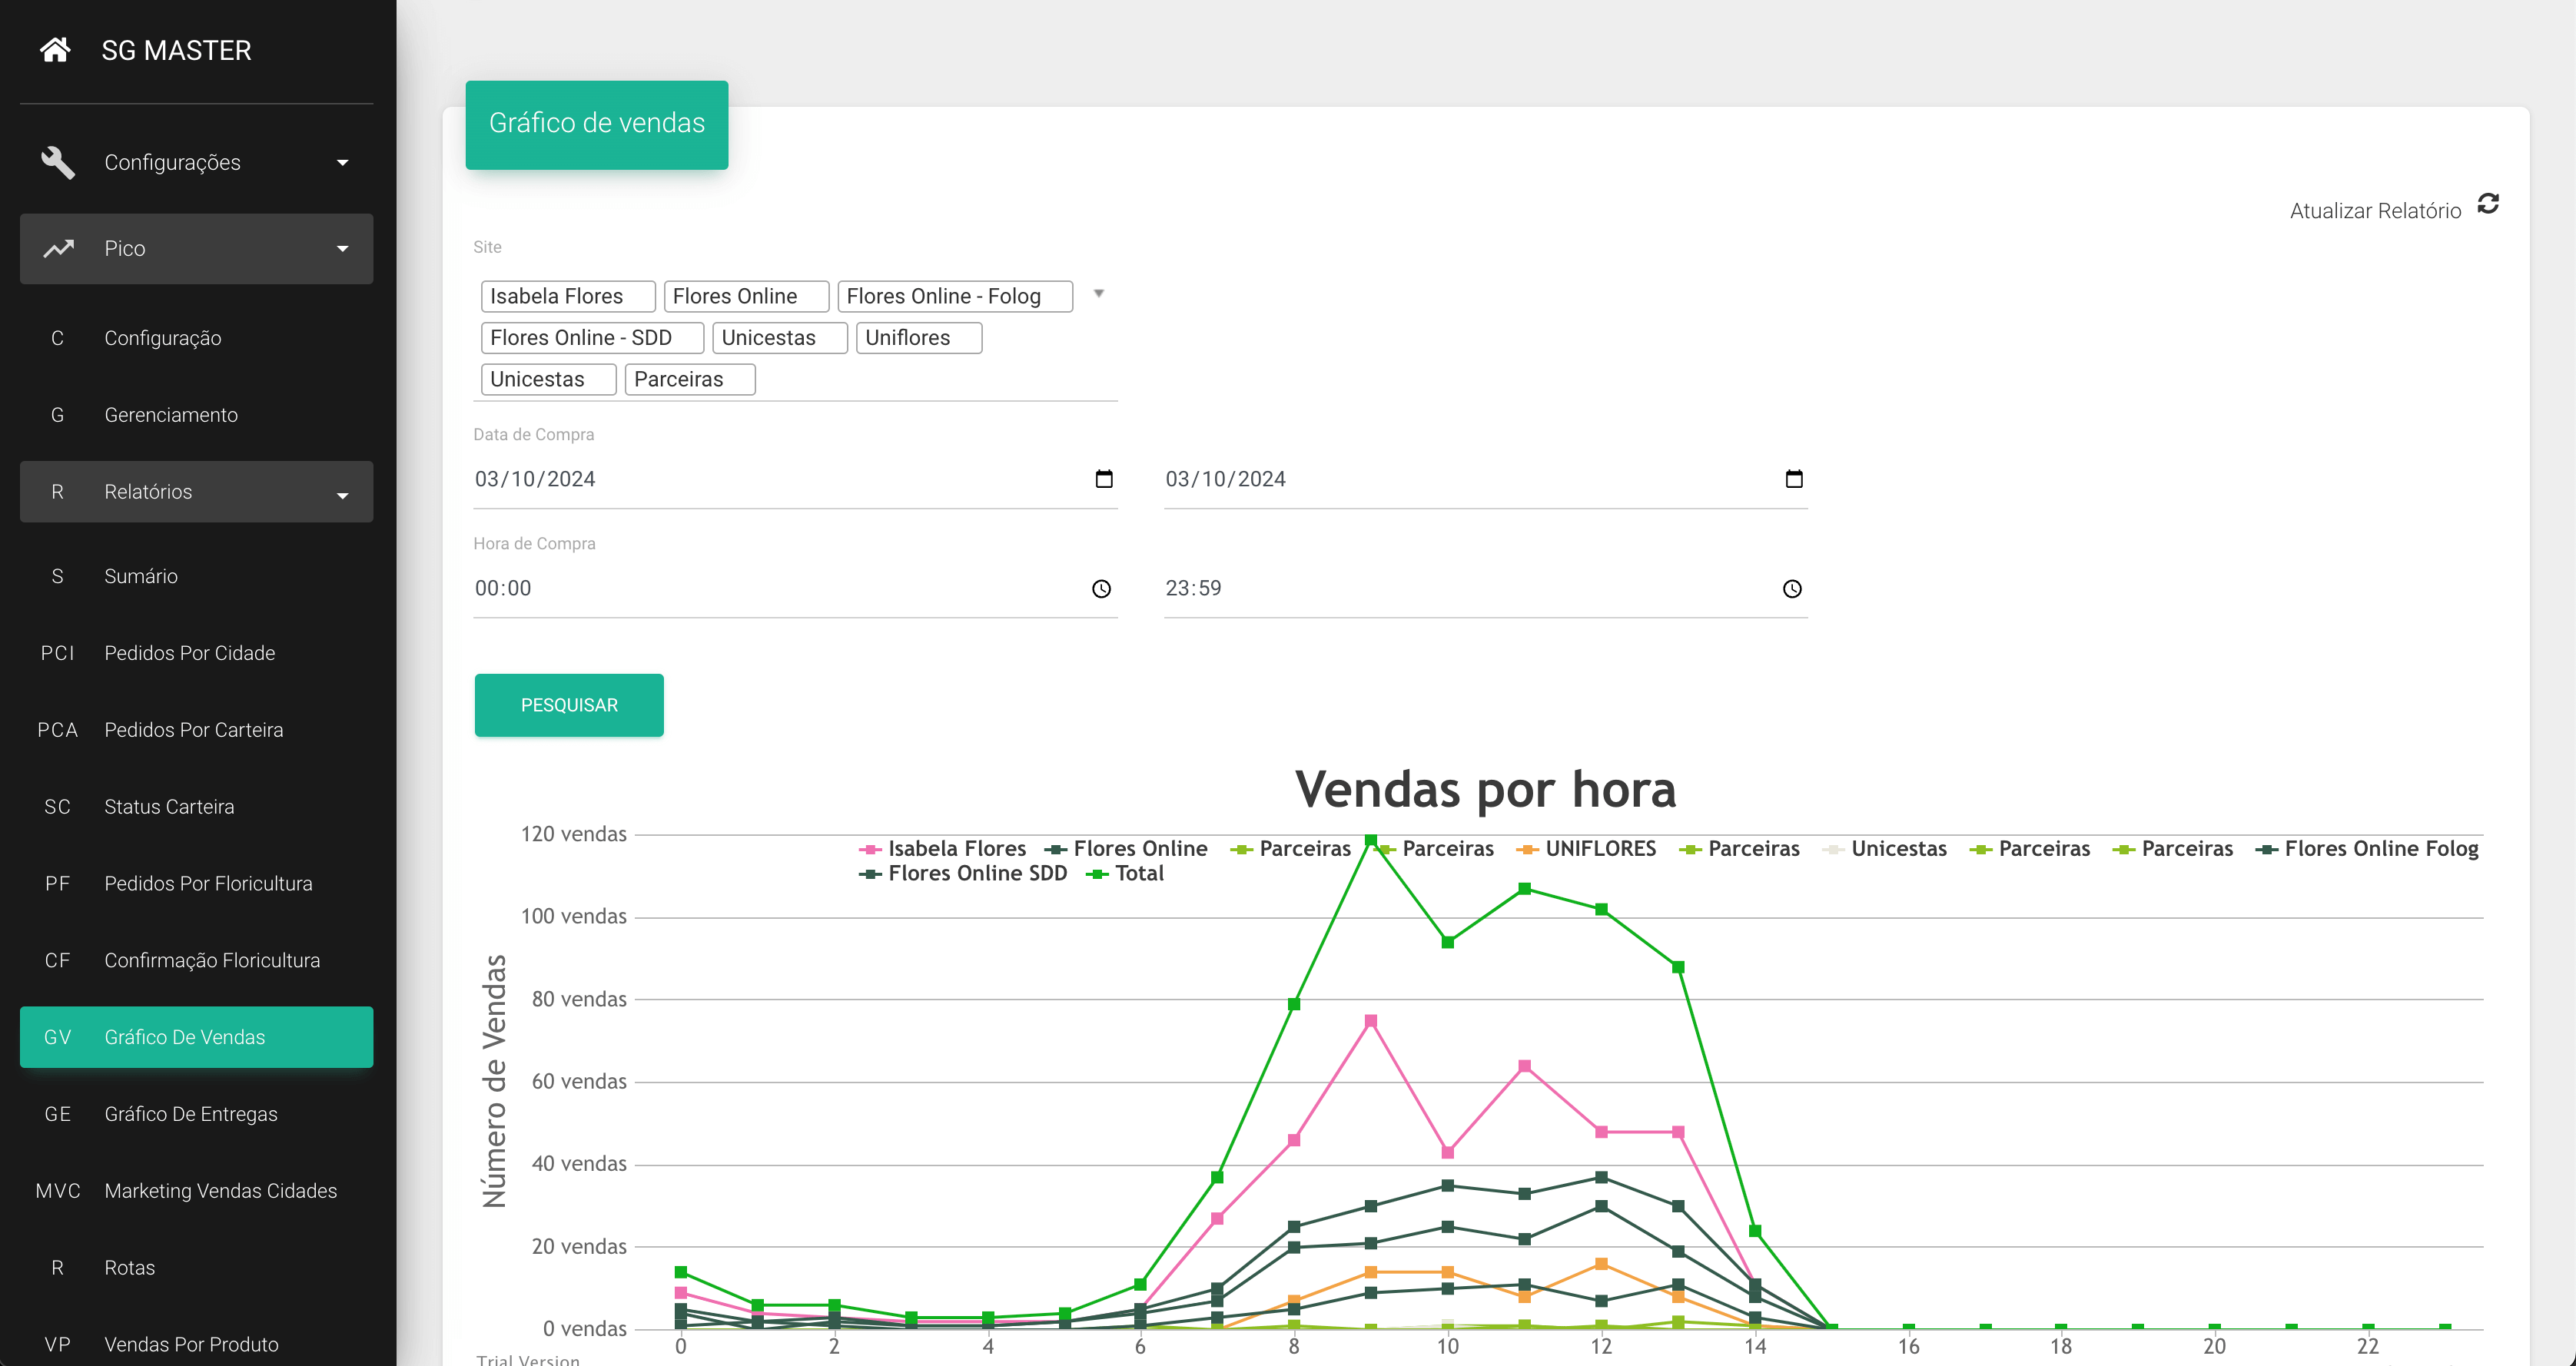
Task: Click the trending-up Pico icon
Action: [58, 248]
